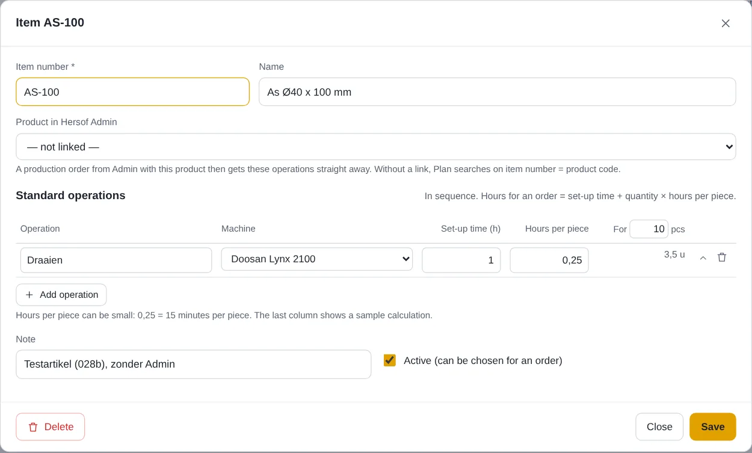Uncheck the Active checkbox

pos(390,360)
